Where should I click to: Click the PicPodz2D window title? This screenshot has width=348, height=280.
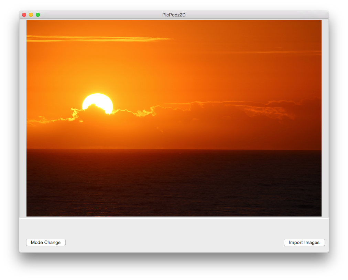tap(174, 15)
